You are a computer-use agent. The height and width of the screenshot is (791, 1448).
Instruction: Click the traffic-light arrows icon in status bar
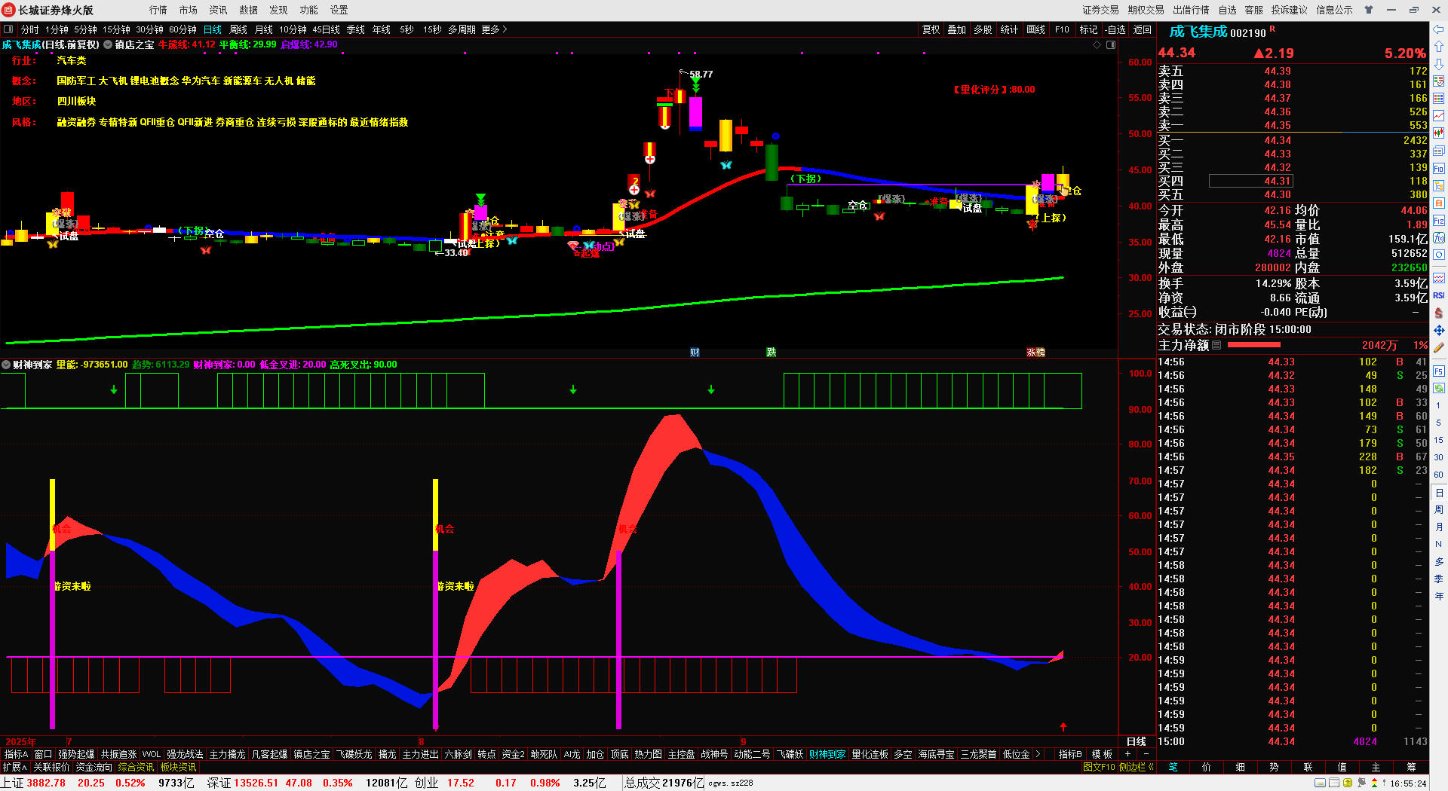tap(1375, 783)
